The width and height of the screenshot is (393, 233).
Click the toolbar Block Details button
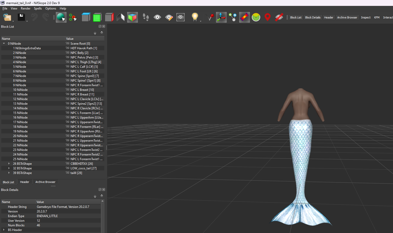click(x=313, y=17)
